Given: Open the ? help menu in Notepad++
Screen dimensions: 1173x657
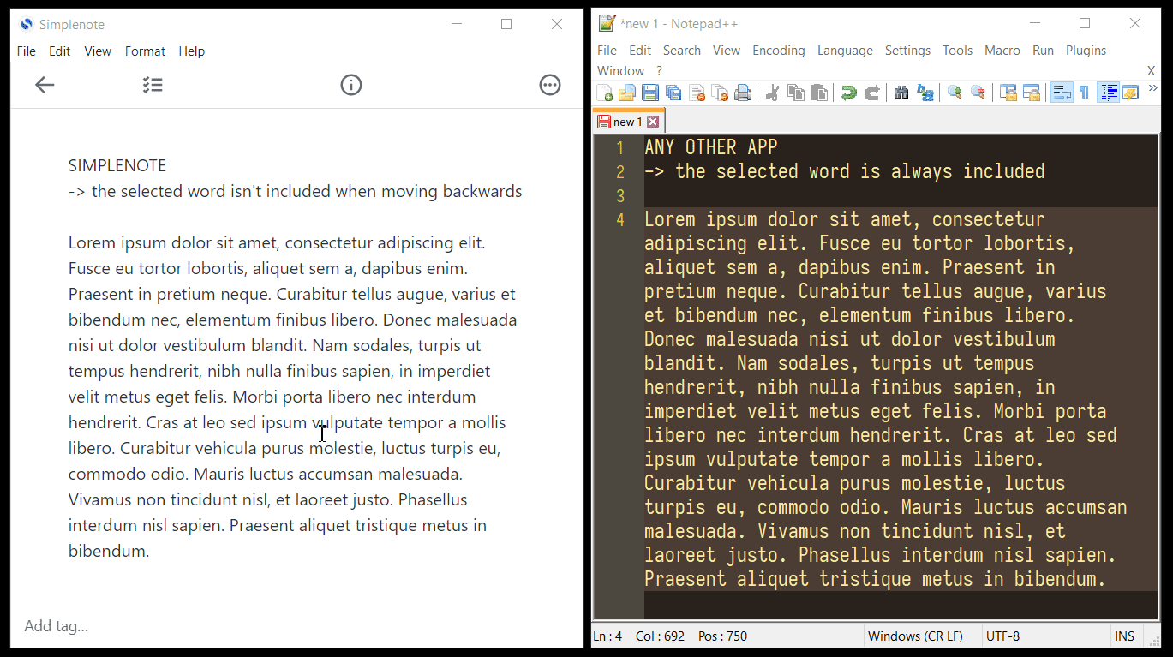Looking at the screenshot, I should (660, 71).
